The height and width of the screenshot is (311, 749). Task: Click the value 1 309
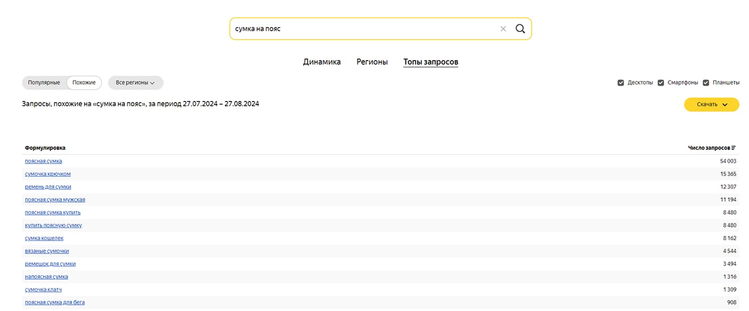(730, 290)
